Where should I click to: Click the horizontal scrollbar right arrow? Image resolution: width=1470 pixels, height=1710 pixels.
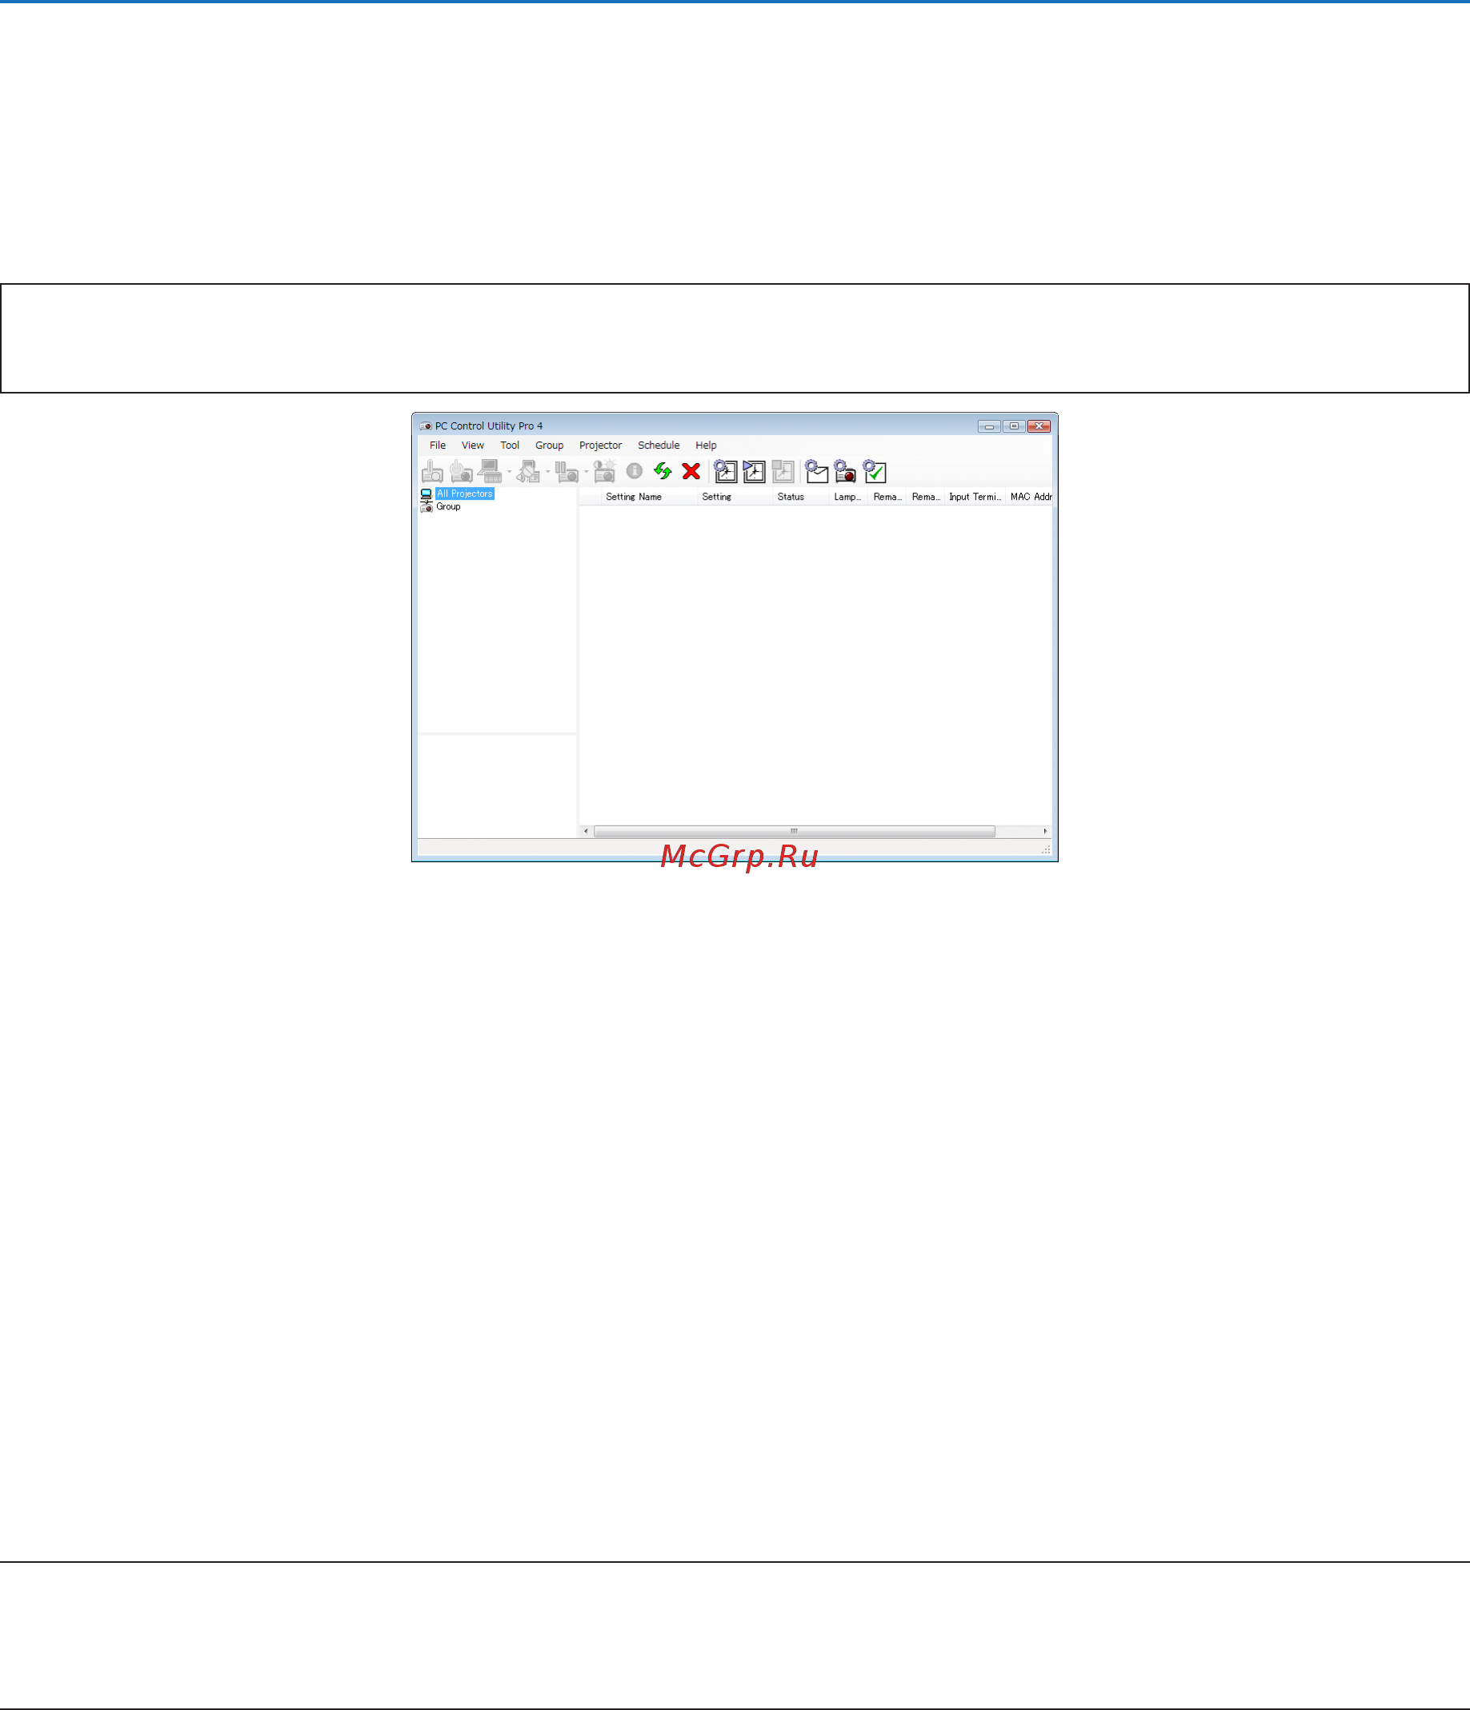1046,831
